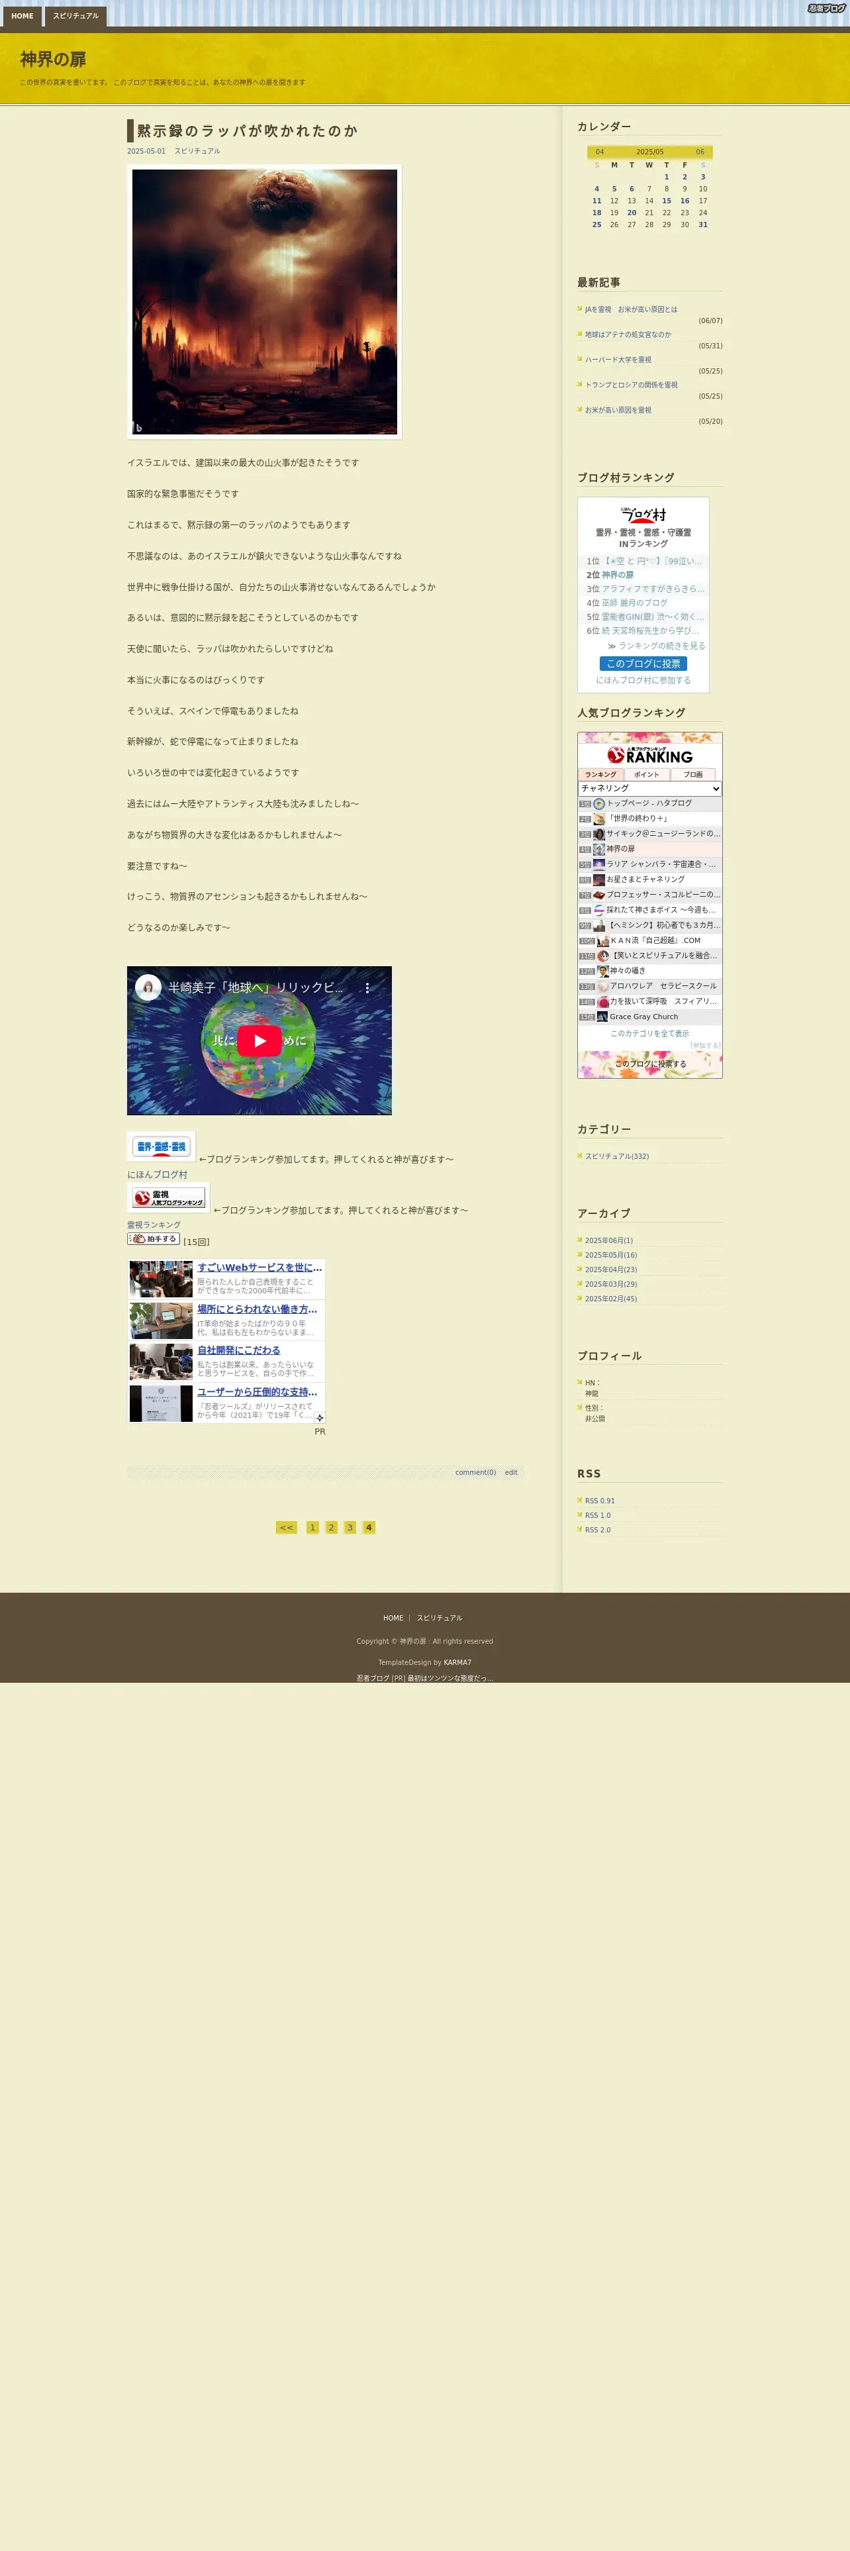Click KARMA7 template design link in footer
Image resolution: width=850 pixels, height=2551 pixels.
(x=457, y=1663)
